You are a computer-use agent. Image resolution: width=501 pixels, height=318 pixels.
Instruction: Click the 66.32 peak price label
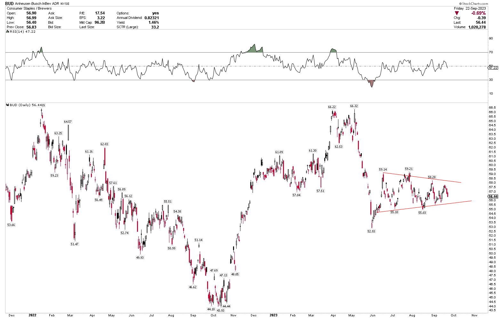click(354, 106)
